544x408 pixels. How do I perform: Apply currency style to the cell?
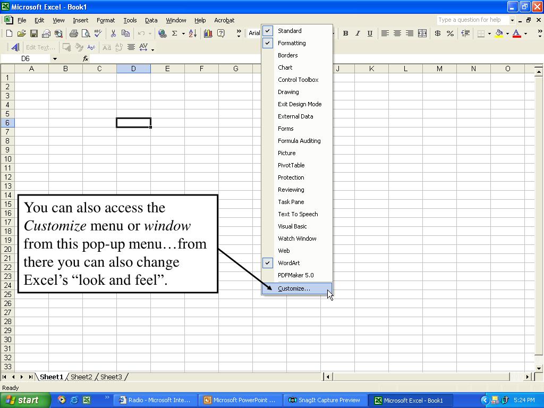438,33
